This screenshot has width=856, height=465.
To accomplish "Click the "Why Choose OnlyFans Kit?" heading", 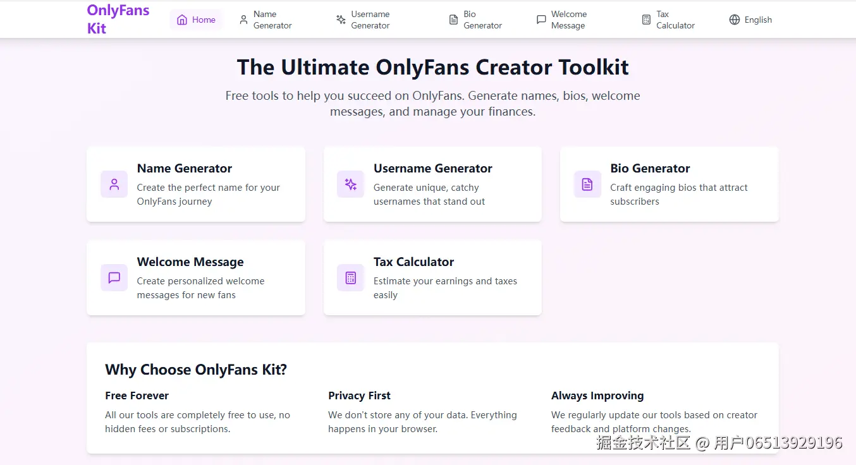I will click(x=196, y=370).
